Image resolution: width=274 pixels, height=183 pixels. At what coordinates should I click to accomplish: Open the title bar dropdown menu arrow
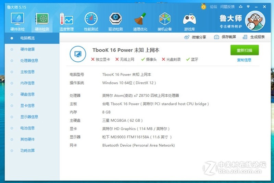[x=248, y=7]
